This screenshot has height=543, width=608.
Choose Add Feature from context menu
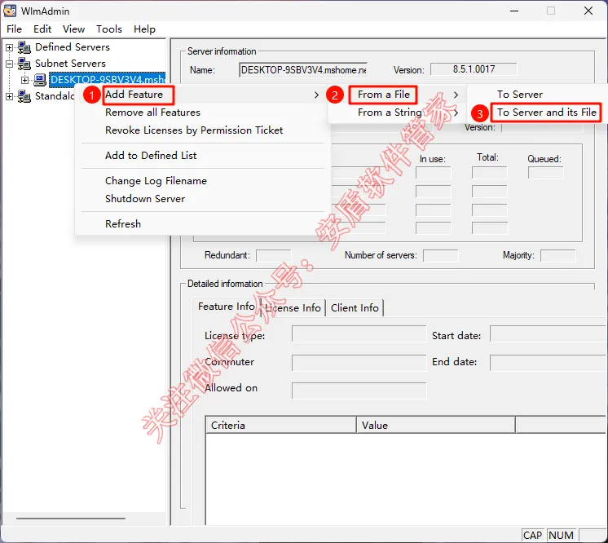point(134,95)
